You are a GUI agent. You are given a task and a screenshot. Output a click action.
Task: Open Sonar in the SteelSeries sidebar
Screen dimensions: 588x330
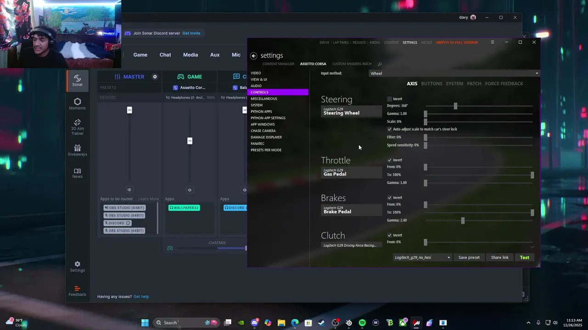point(77,81)
